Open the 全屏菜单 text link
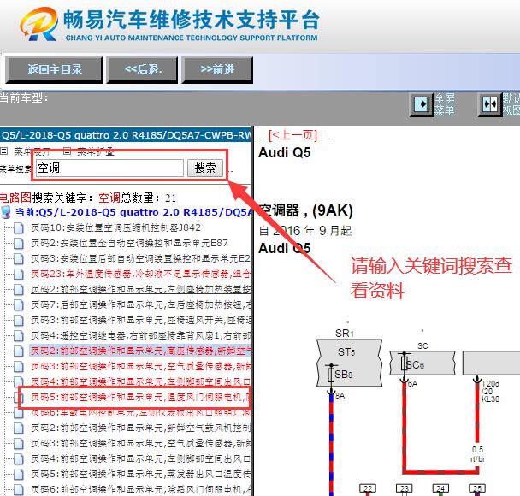Screen dimensions: 520x496 tap(445, 104)
